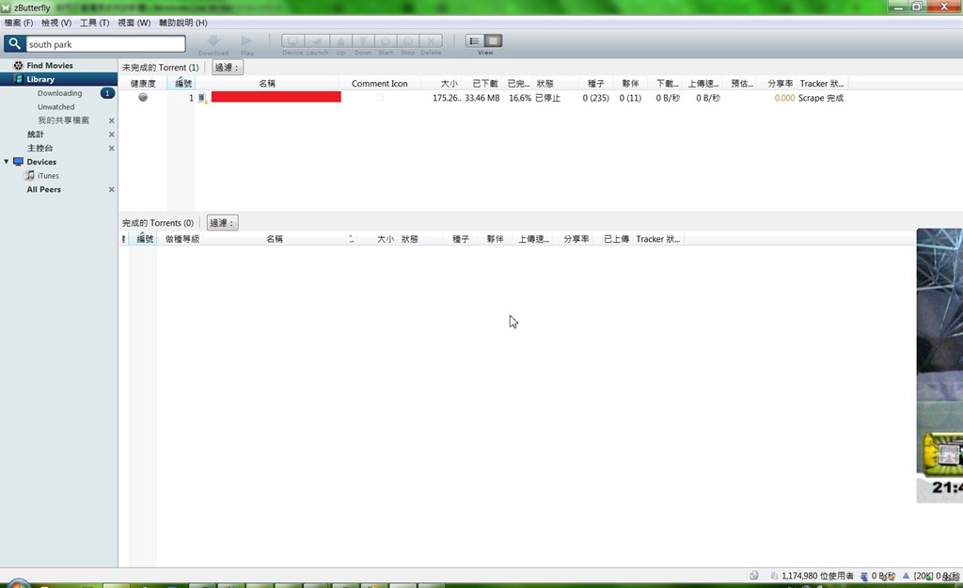Click the Devices monitor icon

point(19,162)
